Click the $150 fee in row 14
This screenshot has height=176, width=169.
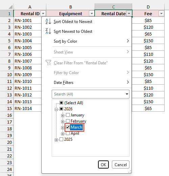point(148,102)
